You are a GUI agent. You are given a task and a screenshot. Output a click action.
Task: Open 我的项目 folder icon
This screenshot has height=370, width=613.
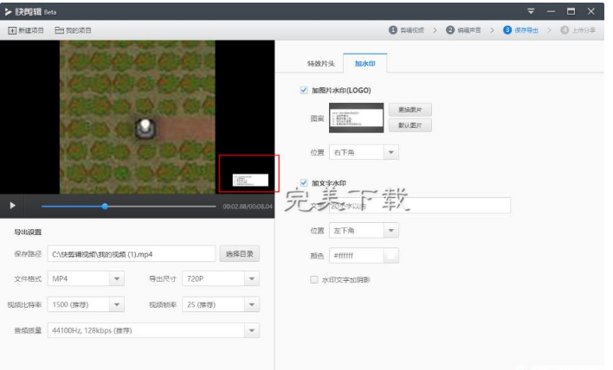pos(59,30)
